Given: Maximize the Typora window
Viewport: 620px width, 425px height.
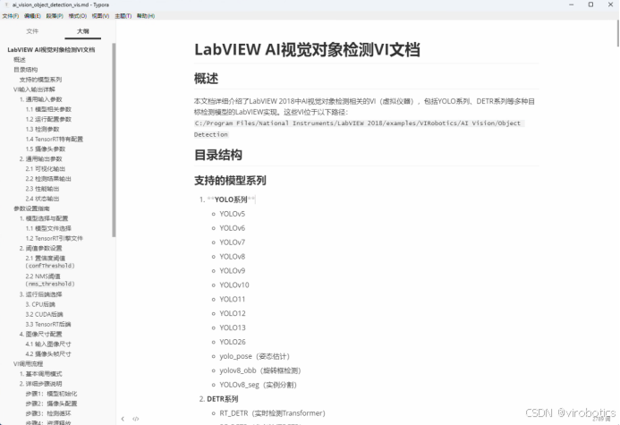Looking at the screenshot, I should [x=590, y=4].
